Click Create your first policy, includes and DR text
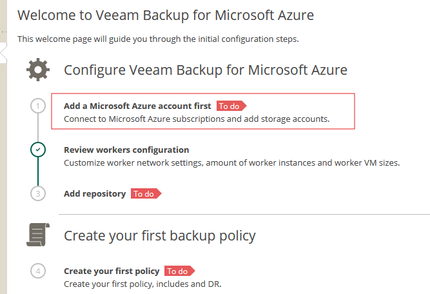The image size is (430, 294). [142, 284]
